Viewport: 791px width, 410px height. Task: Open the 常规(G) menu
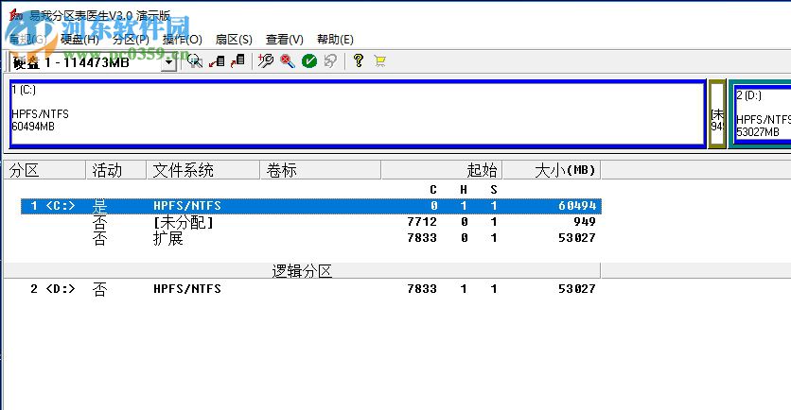coord(27,40)
